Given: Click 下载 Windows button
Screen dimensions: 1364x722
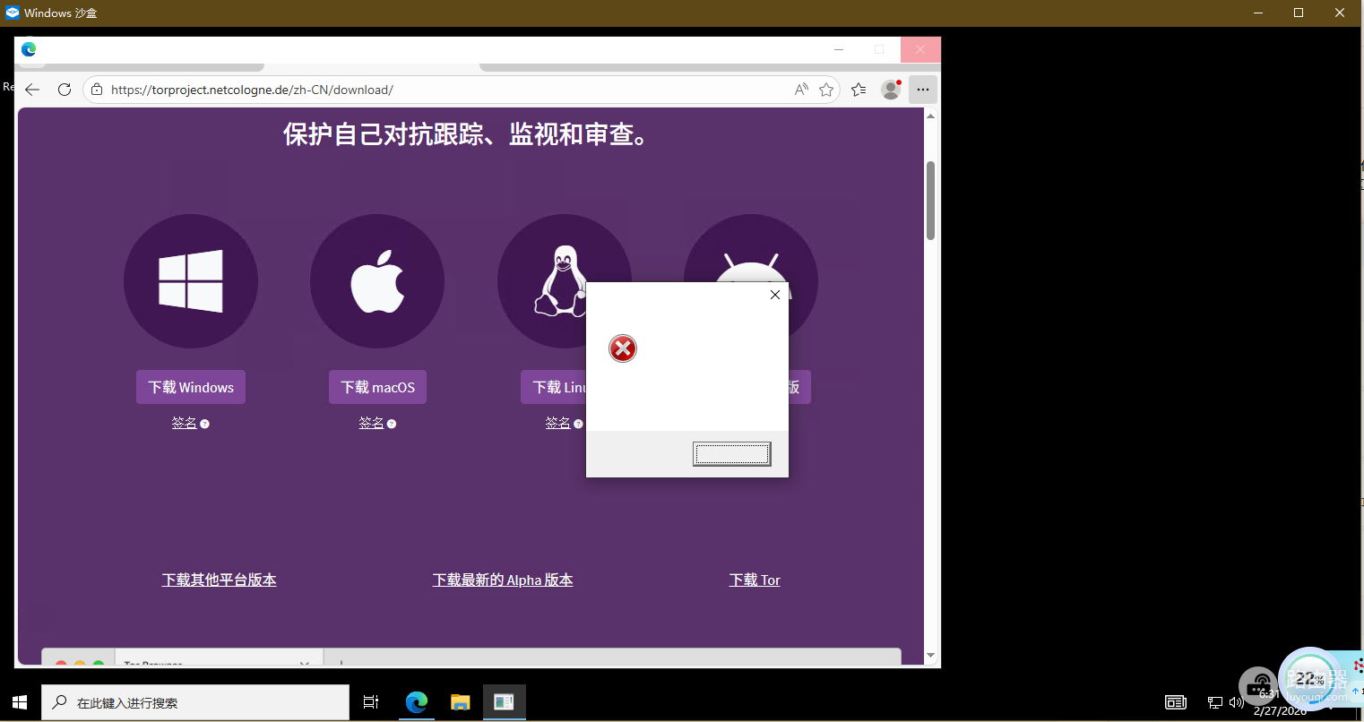Looking at the screenshot, I should click(x=191, y=387).
